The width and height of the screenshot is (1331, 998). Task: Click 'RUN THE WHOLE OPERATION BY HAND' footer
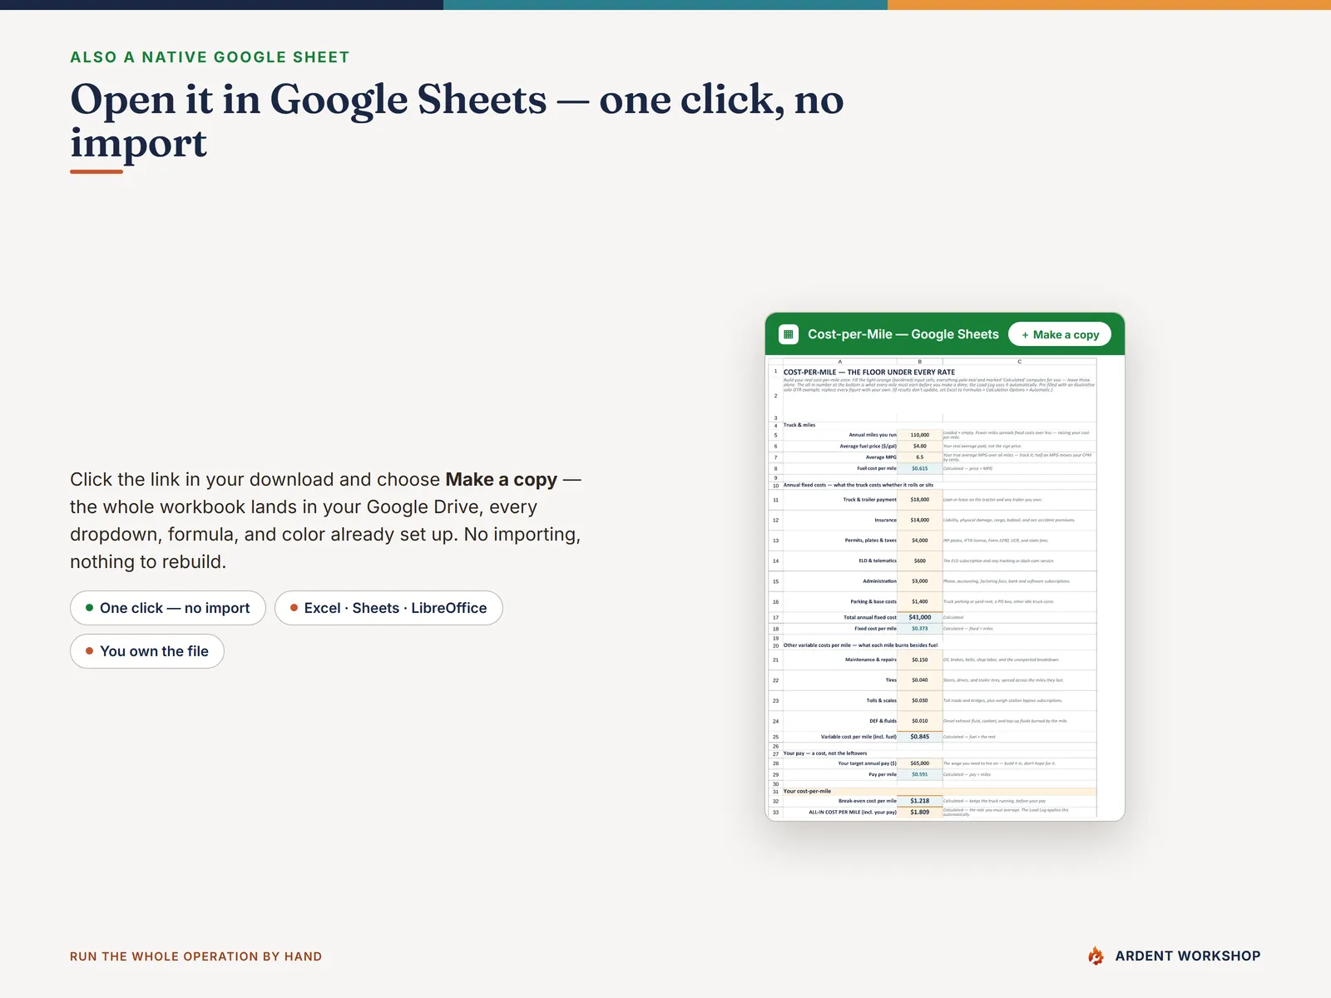[196, 956]
